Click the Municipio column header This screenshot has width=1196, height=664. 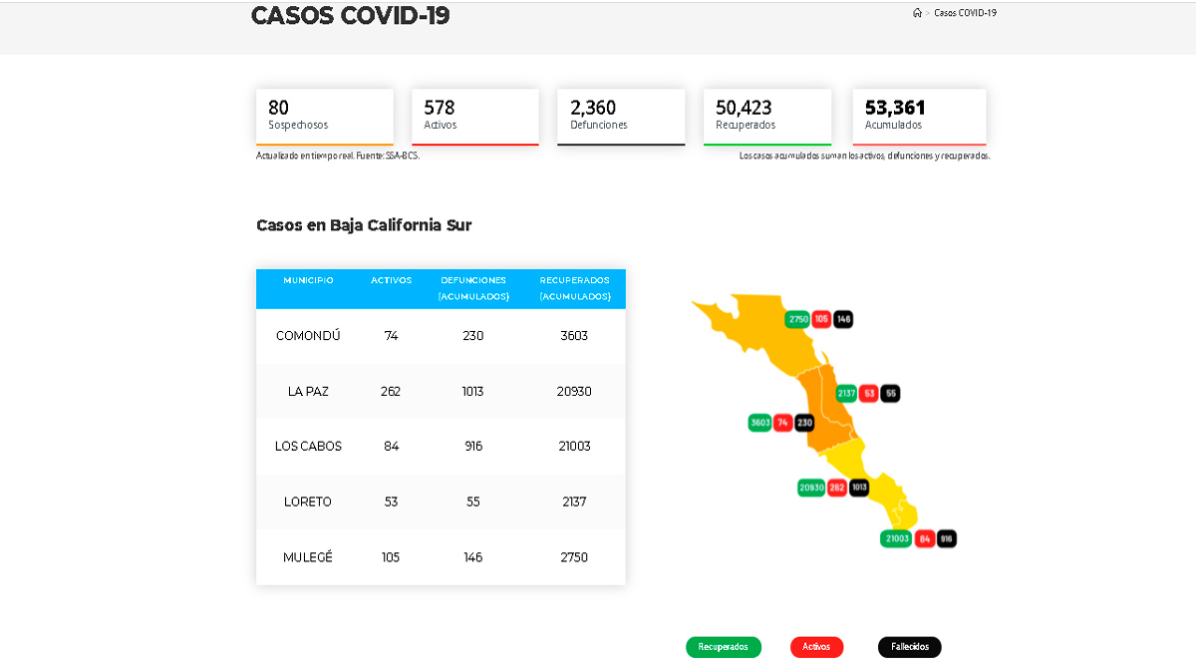[x=308, y=280]
